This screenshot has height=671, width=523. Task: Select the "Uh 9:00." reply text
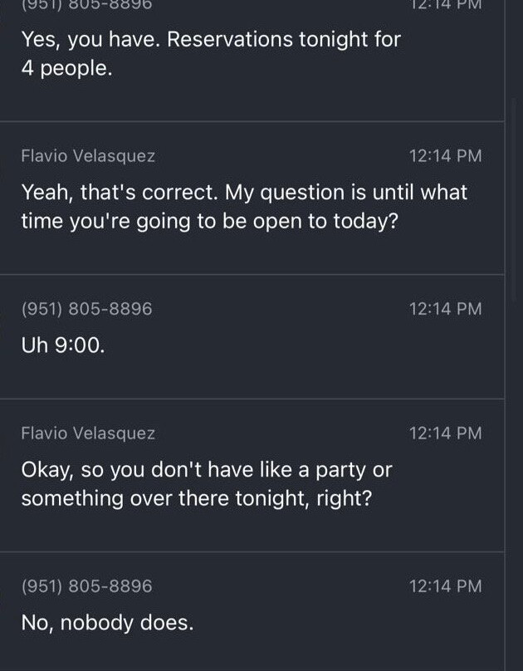point(63,345)
